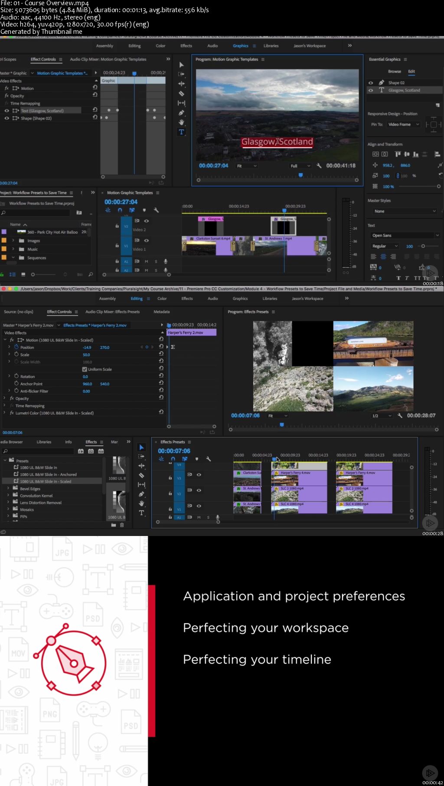Select the 1080 UL B&W Slide In - Anchored preset
Viewport: 444px width, 786px height.
48,474
